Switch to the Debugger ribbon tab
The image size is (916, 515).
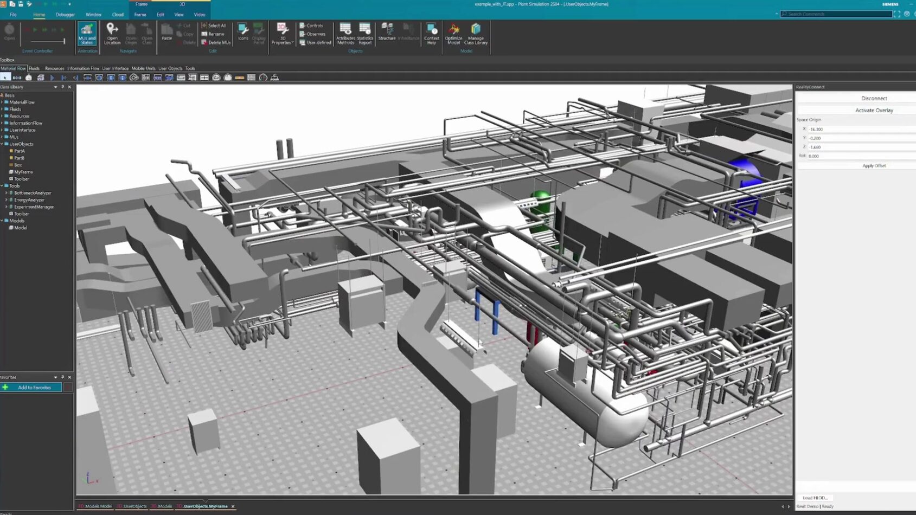[65, 15]
